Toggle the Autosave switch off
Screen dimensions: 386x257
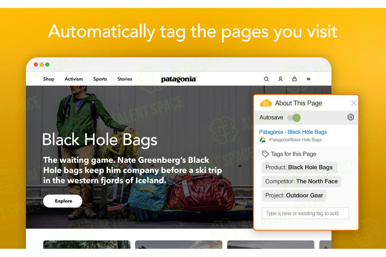click(x=294, y=118)
